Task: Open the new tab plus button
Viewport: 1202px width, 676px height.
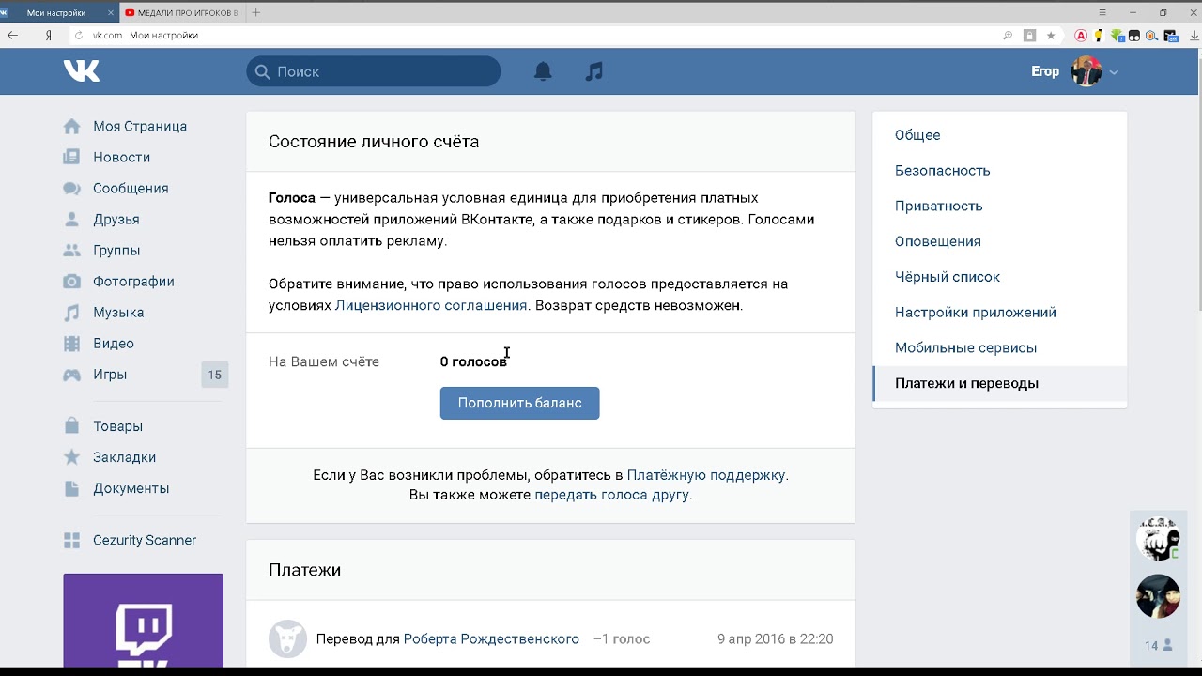Action: tap(256, 12)
